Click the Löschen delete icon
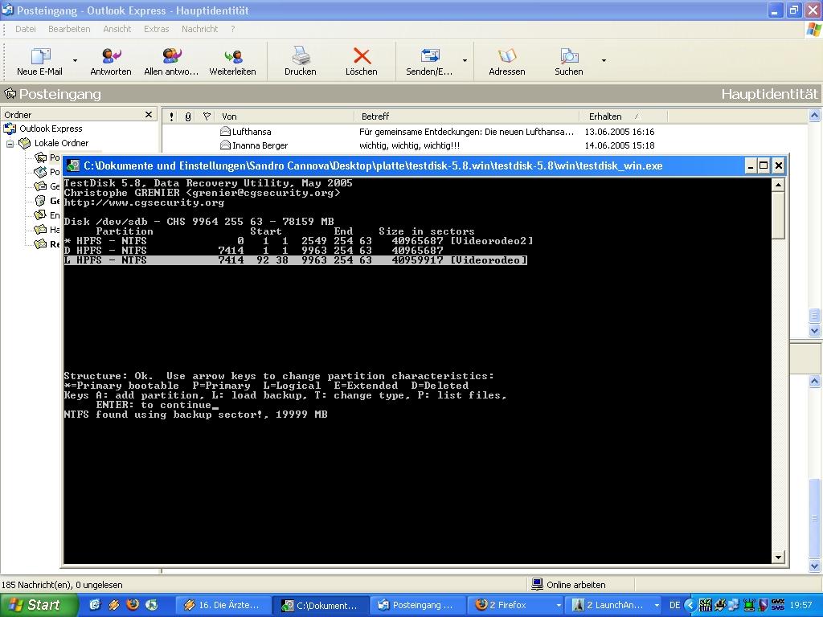Image resolution: width=823 pixels, height=617 pixels. [x=361, y=61]
